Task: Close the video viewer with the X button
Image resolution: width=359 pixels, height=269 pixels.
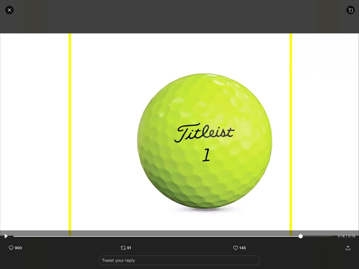Action: (x=10, y=10)
